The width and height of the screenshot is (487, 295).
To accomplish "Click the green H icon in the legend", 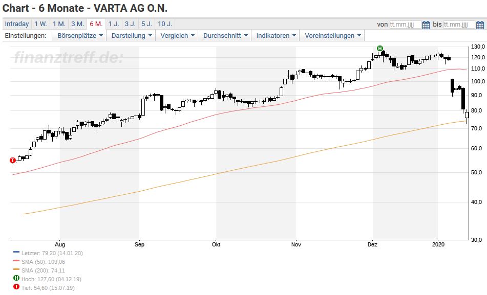I will pyautogui.click(x=16, y=278).
